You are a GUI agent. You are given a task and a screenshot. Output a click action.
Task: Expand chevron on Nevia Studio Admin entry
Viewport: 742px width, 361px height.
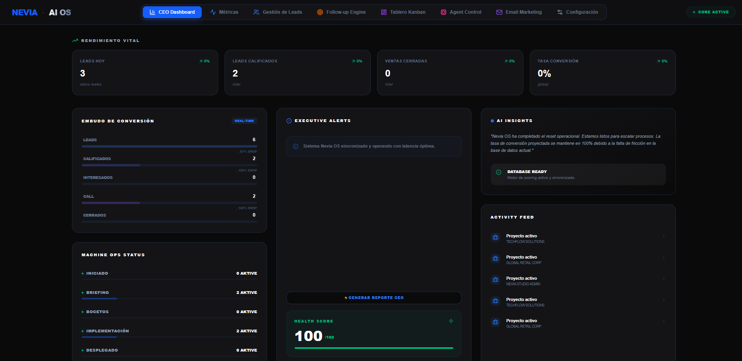[x=664, y=279]
